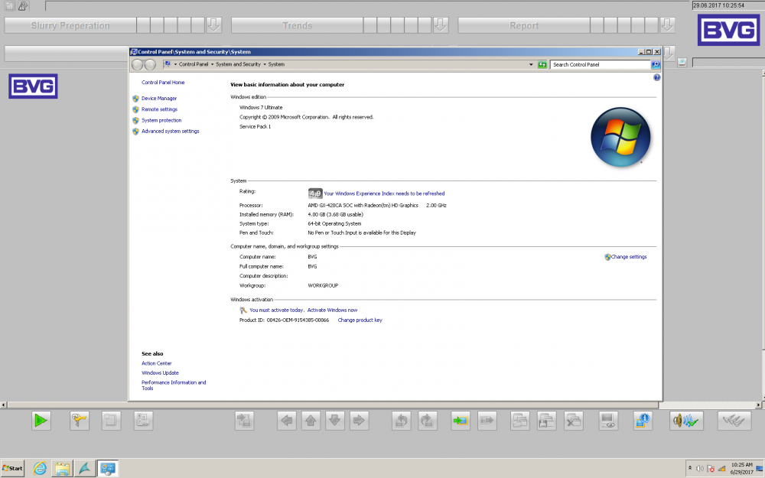Open the Report screen
Image resolution: width=765 pixels, height=478 pixels.
524,25
